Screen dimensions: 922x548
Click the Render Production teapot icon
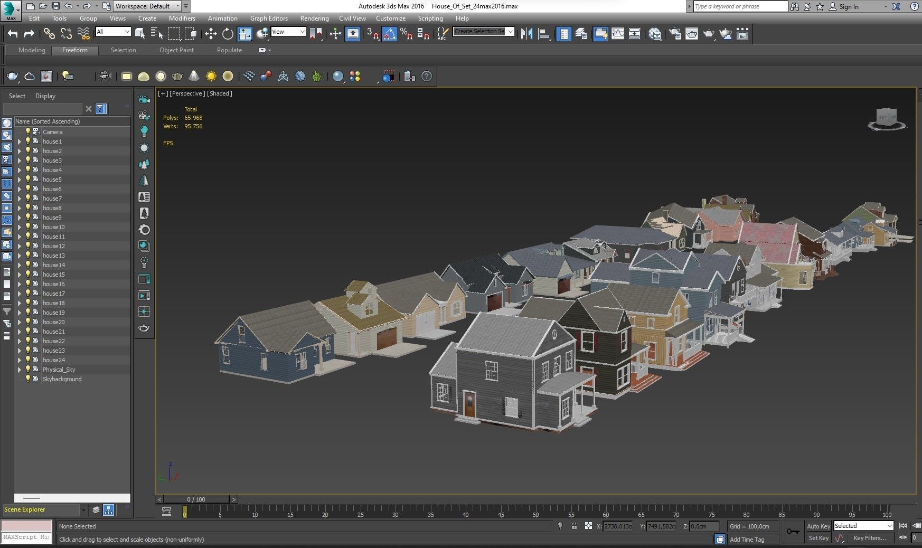(709, 34)
